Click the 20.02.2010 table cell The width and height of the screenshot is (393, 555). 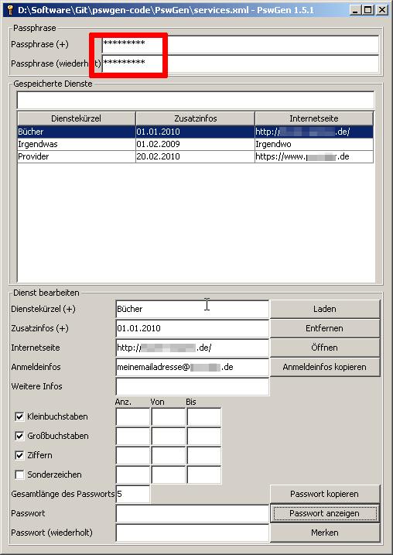tap(195, 156)
